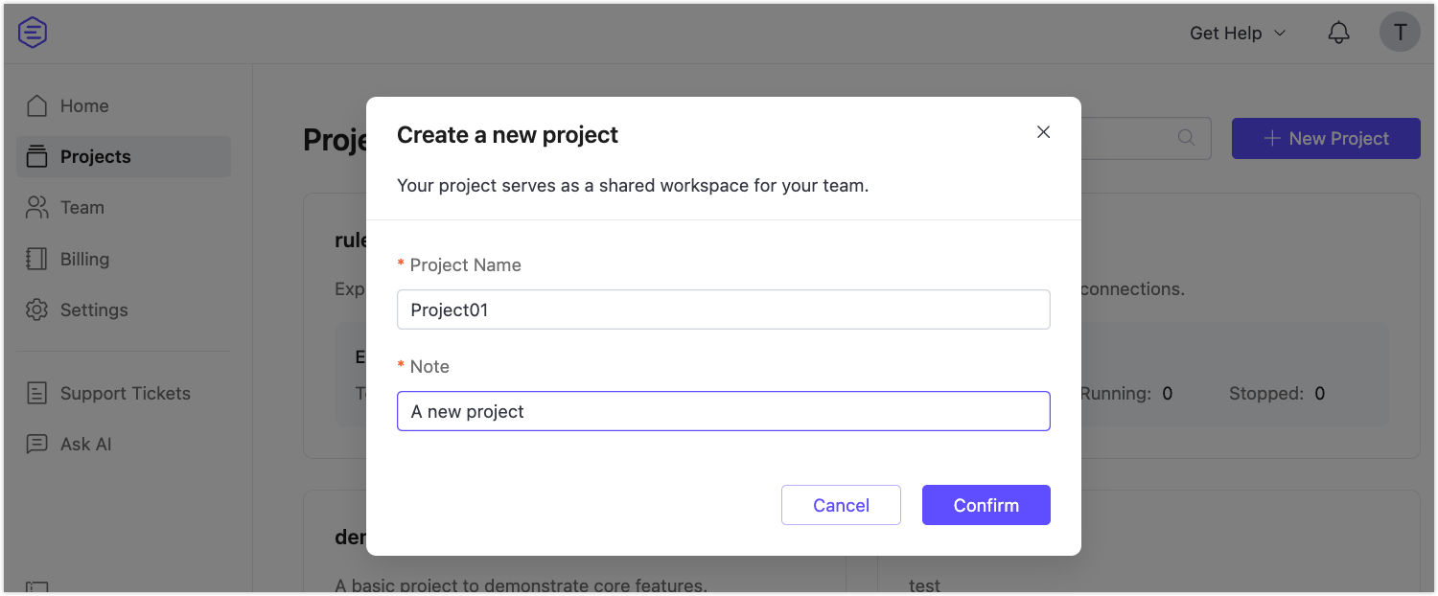Click the Project Name input field
This screenshot has width=1438, height=596.
[723, 309]
